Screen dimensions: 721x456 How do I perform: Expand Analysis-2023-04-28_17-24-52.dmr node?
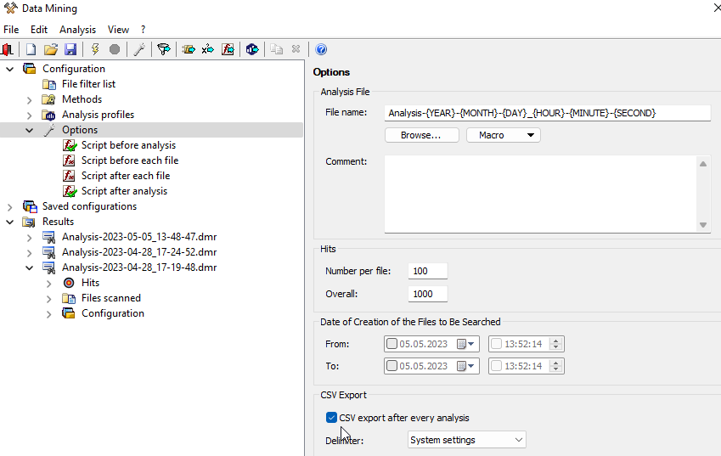coord(30,252)
